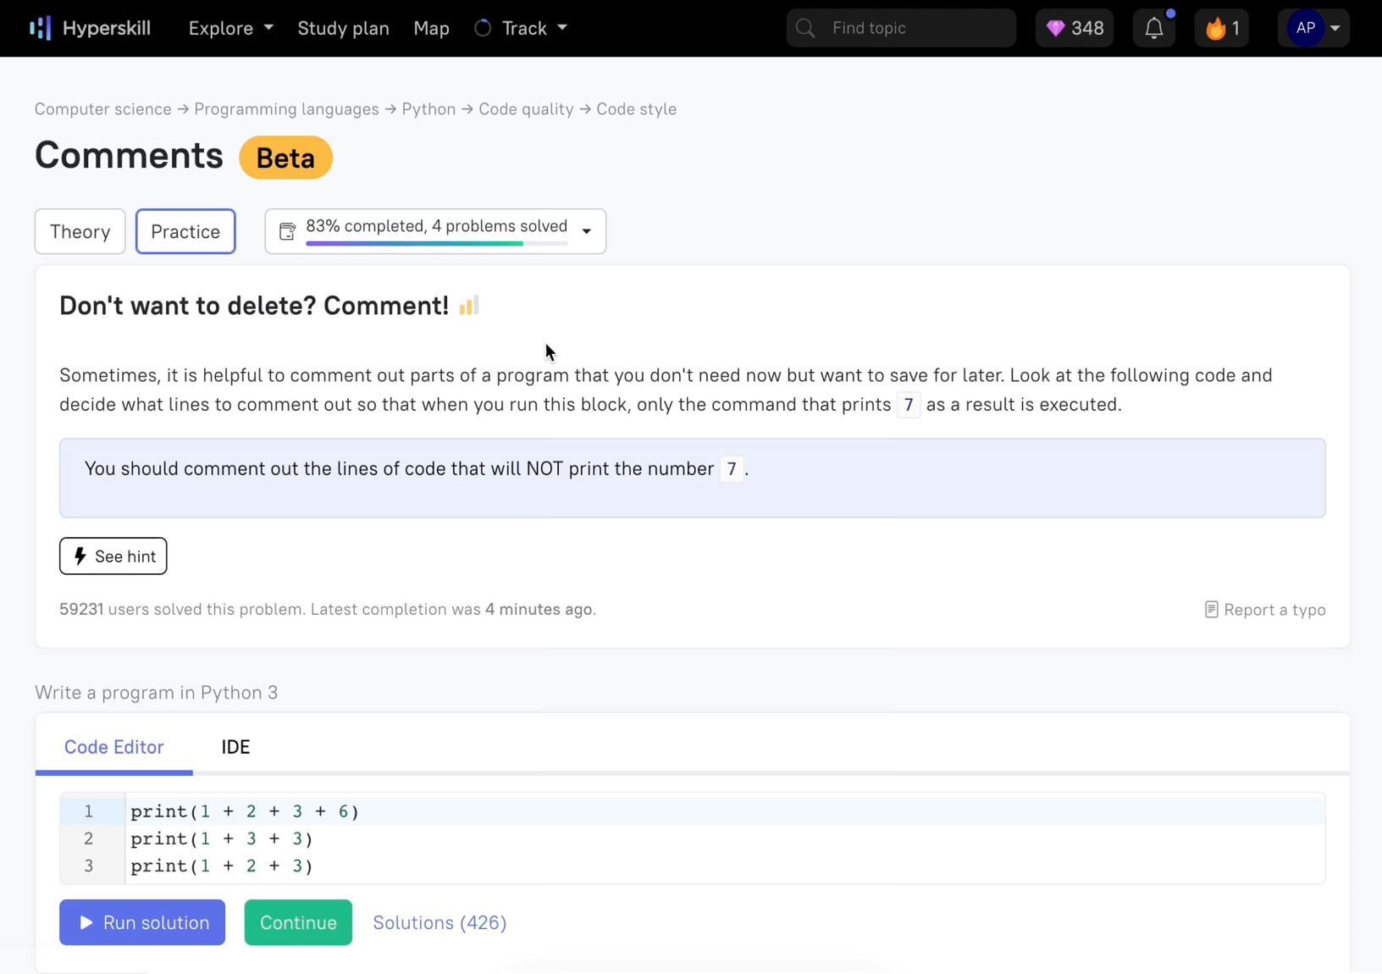Switch to Theory mode
1382x974 pixels.
point(79,231)
